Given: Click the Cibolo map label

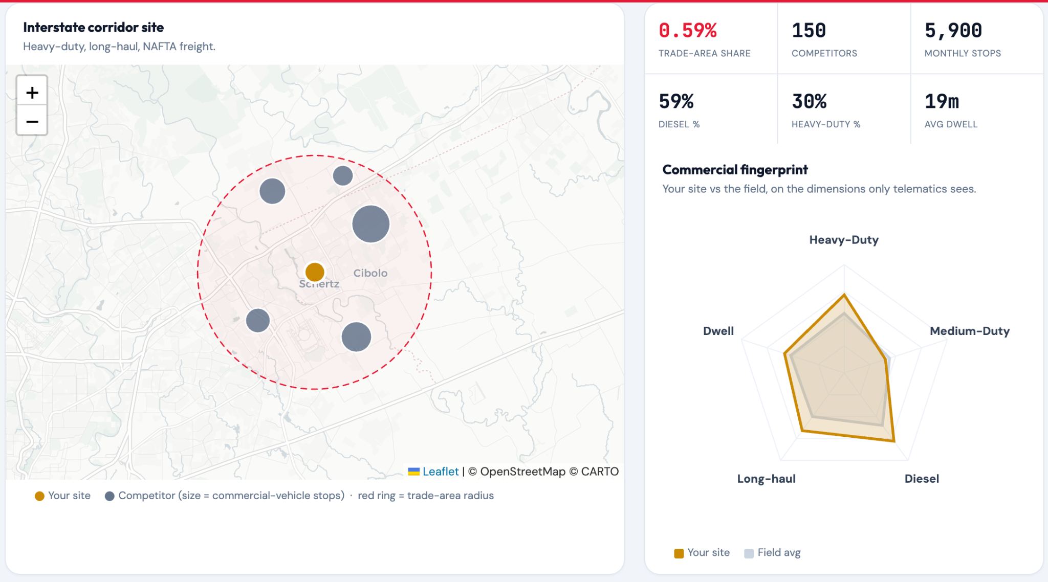Looking at the screenshot, I should coord(370,273).
